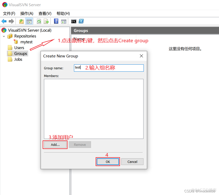Screen dimensions: 219x195
Task: Open the 查看(V) menu
Action: point(45,13)
